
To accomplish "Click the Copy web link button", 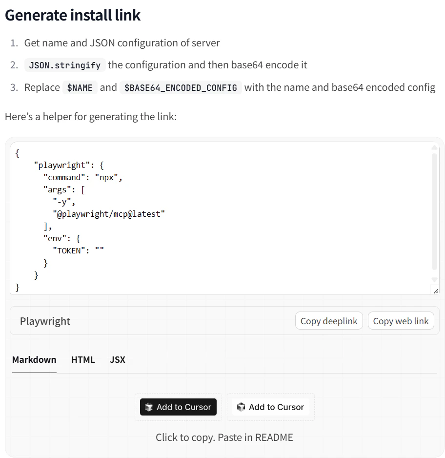I will coord(401,321).
